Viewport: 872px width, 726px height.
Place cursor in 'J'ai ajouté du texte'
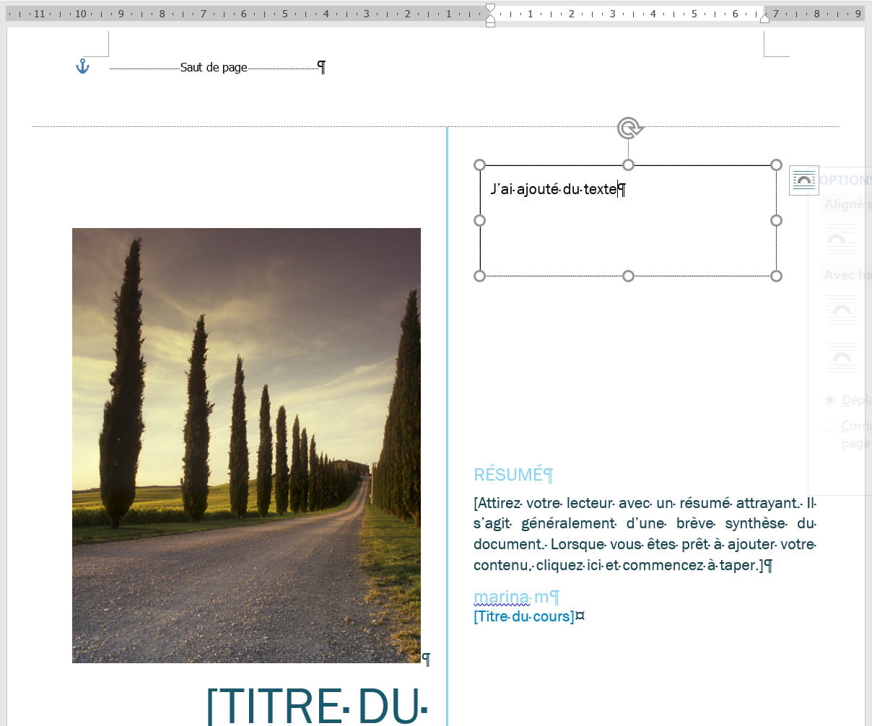(x=554, y=189)
